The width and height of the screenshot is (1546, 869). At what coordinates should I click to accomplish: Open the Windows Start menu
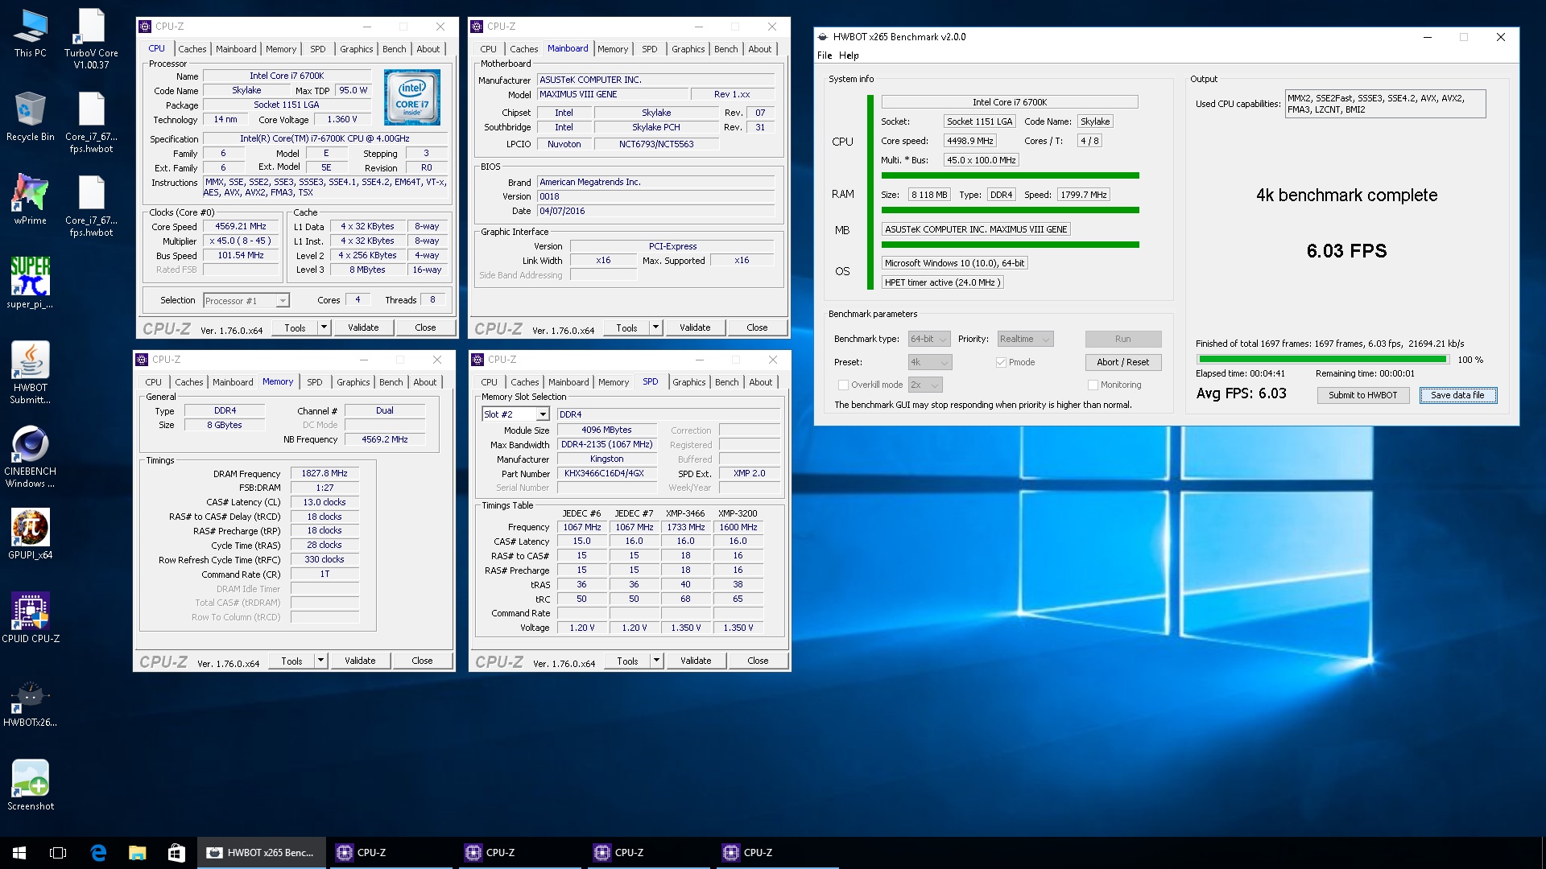tap(19, 853)
